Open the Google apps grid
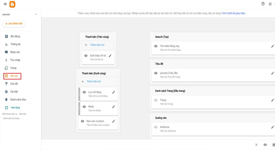Screen dimensions: 275x150 pyautogui.click(x=270, y=4)
